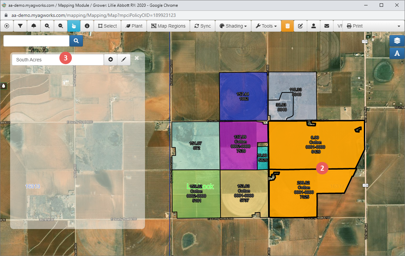
Task: Click the water drop icon on the map edge
Action: point(3,86)
